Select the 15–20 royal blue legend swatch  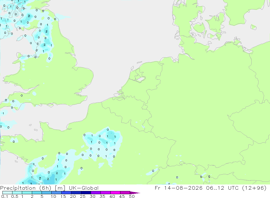click(x=66, y=193)
